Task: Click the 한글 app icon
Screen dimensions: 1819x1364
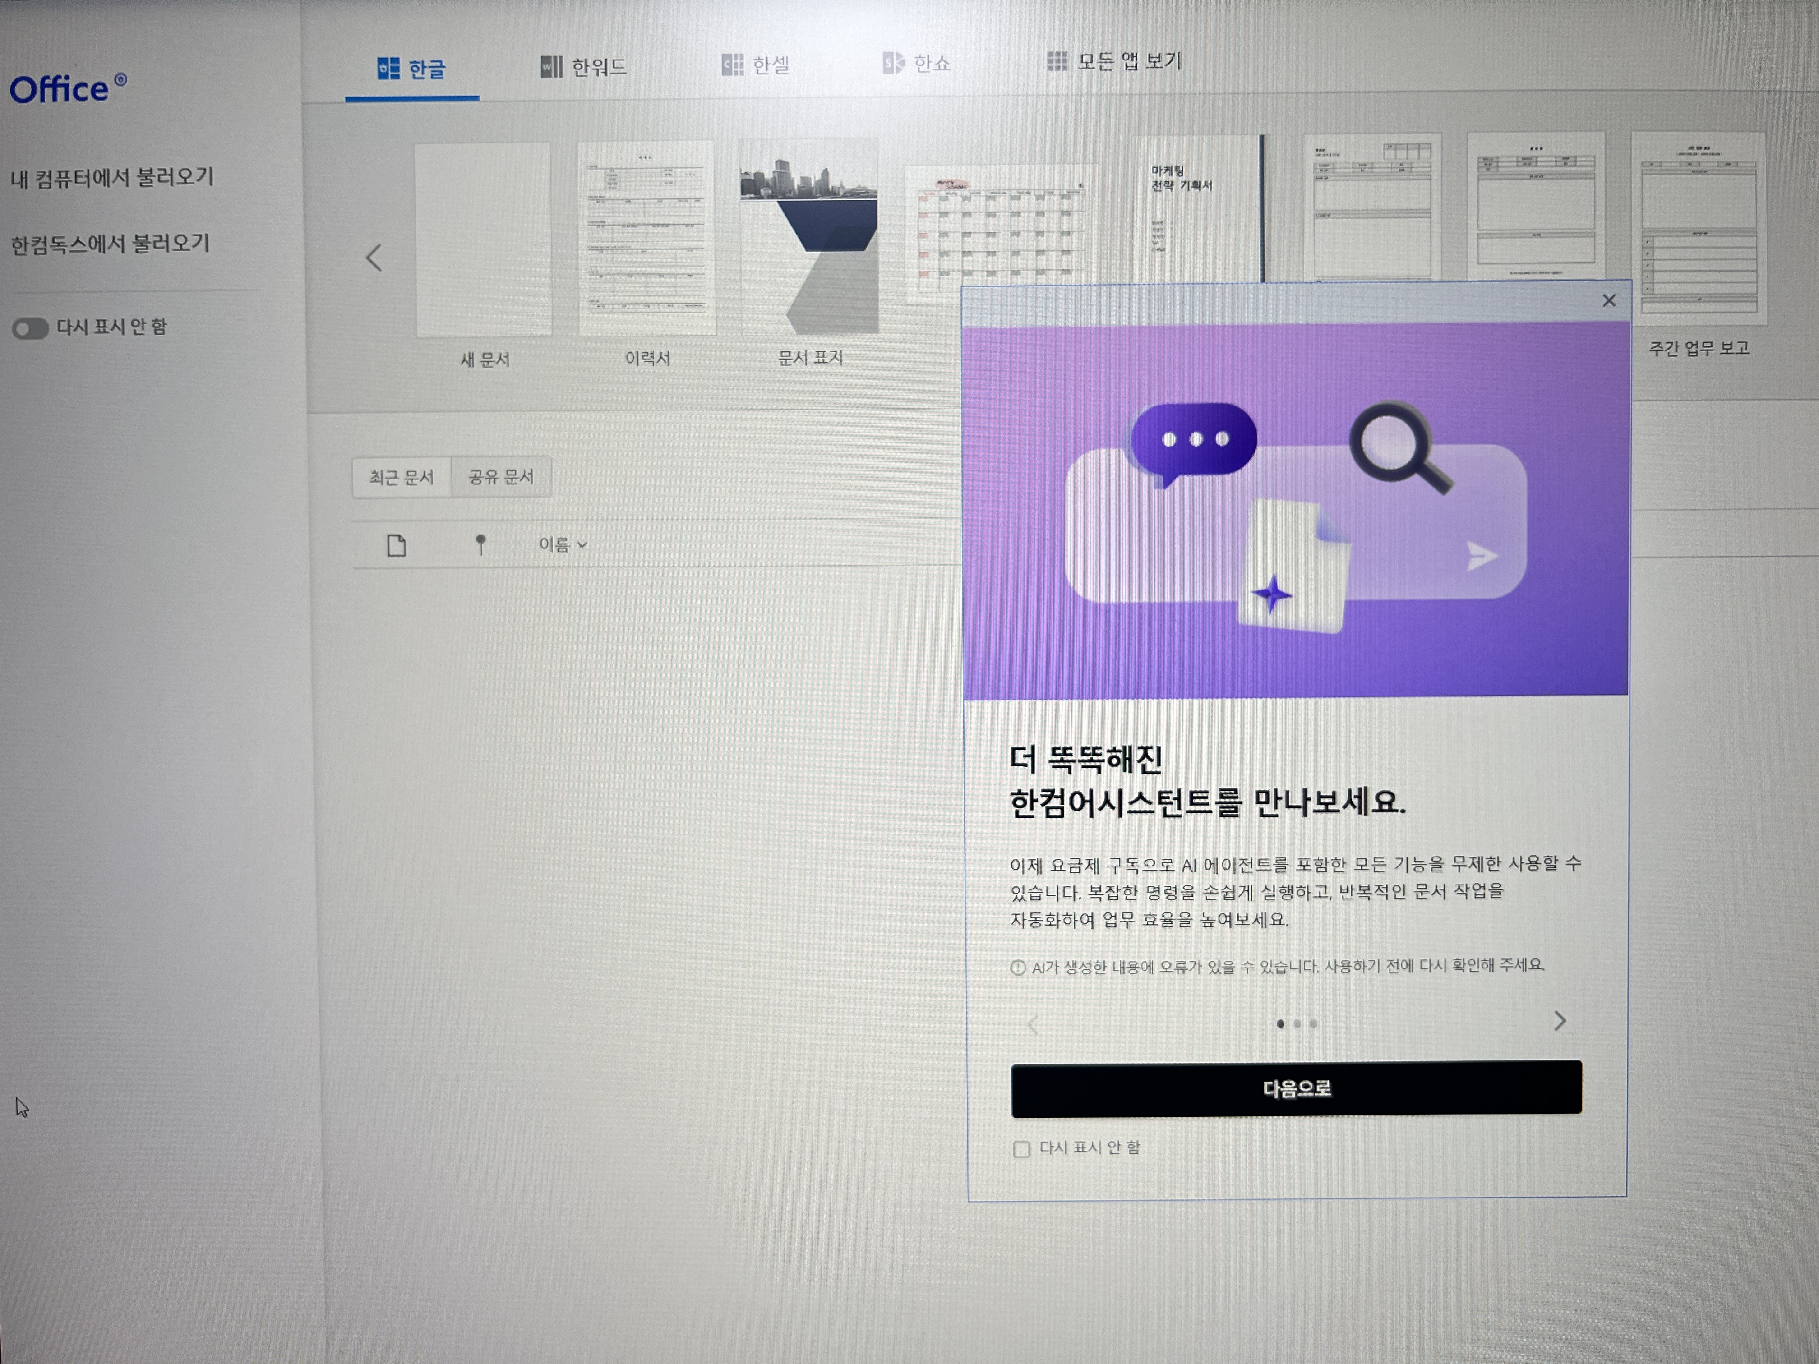Action: click(x=388, y=69)
